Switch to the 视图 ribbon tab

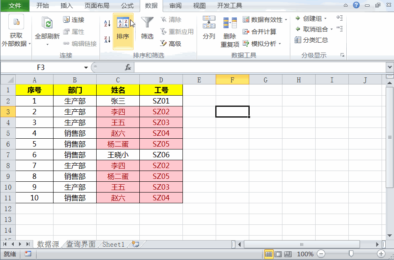(199, 5)
